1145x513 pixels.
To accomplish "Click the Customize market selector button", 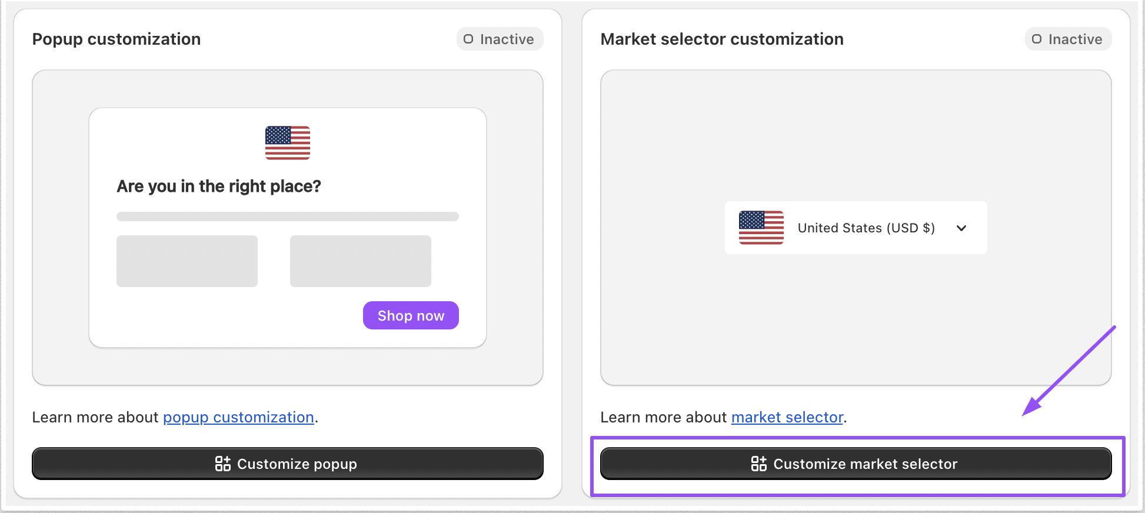I will [x=856, y=464].
